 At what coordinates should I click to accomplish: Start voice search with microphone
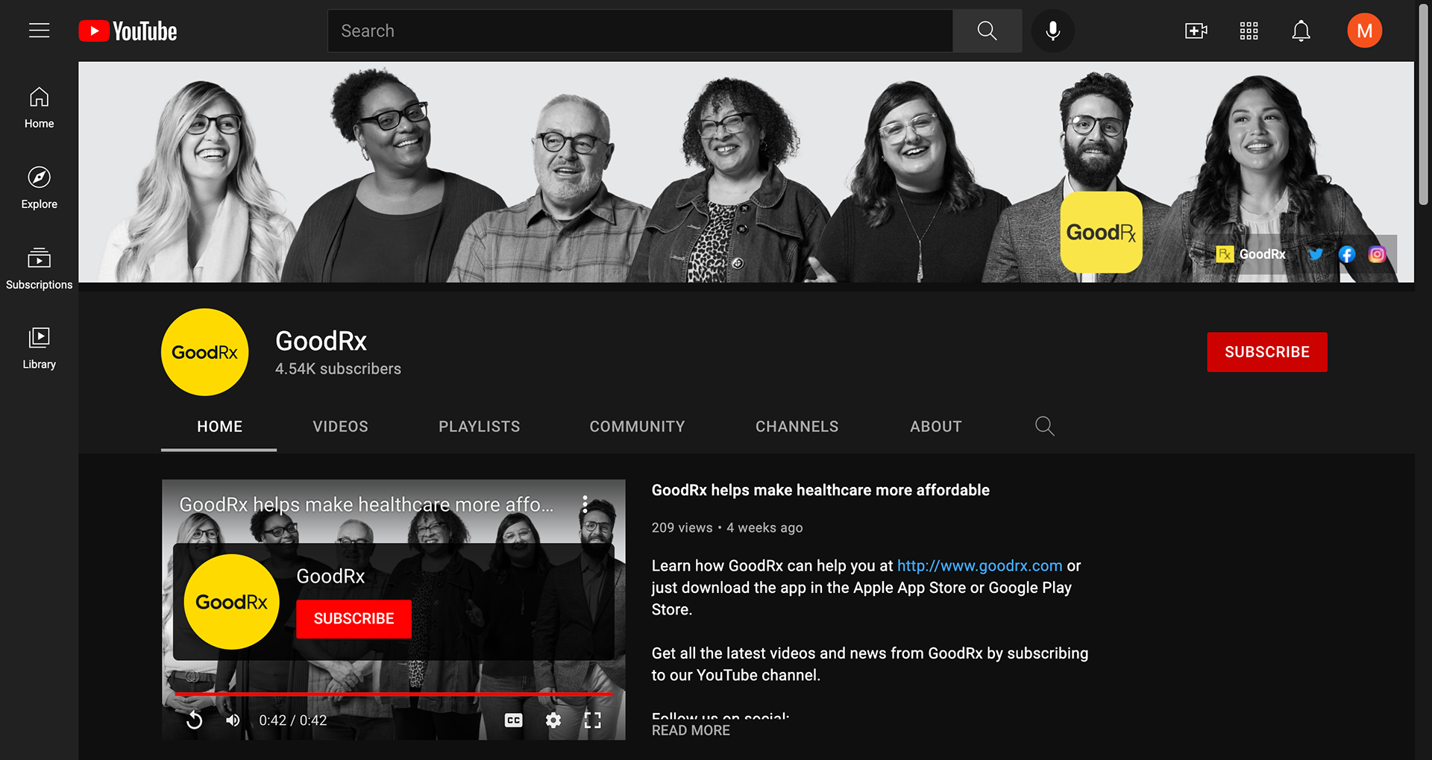[x=1052, y=31]
